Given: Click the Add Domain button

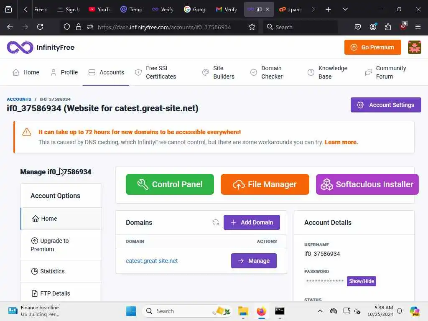Looking at the screenshot, I should point(252,222).
